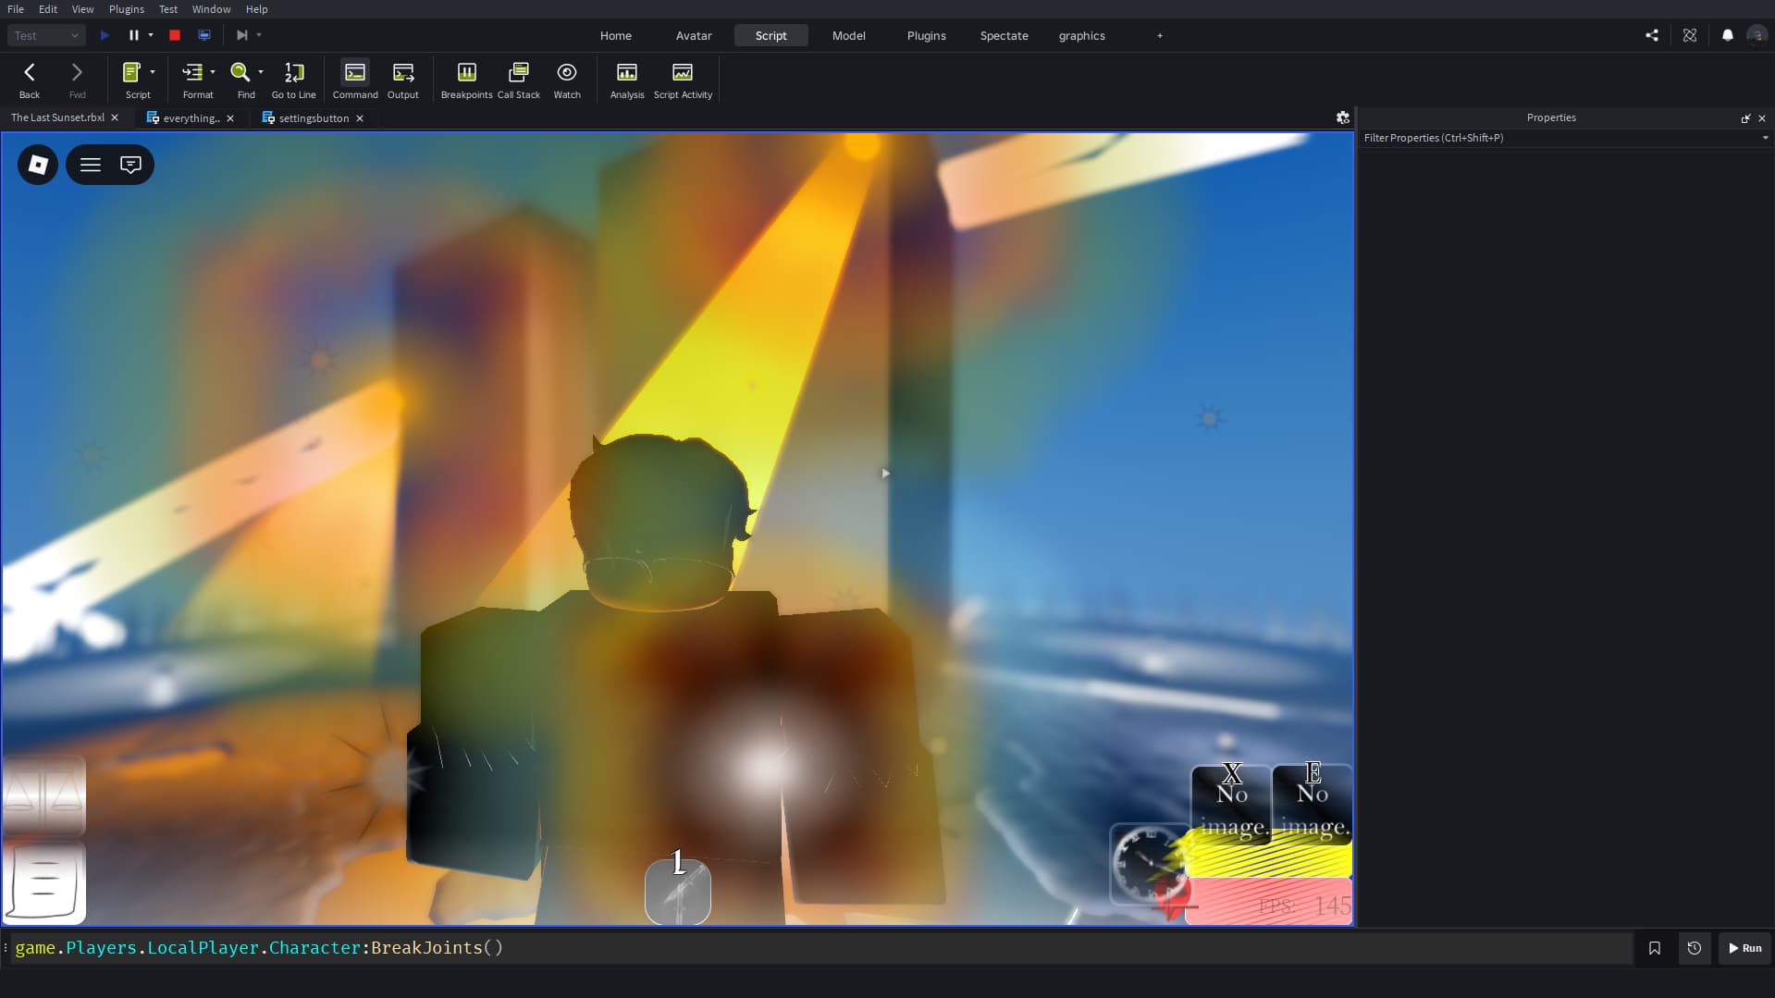Close the Properties panel

coord(1762,118)
